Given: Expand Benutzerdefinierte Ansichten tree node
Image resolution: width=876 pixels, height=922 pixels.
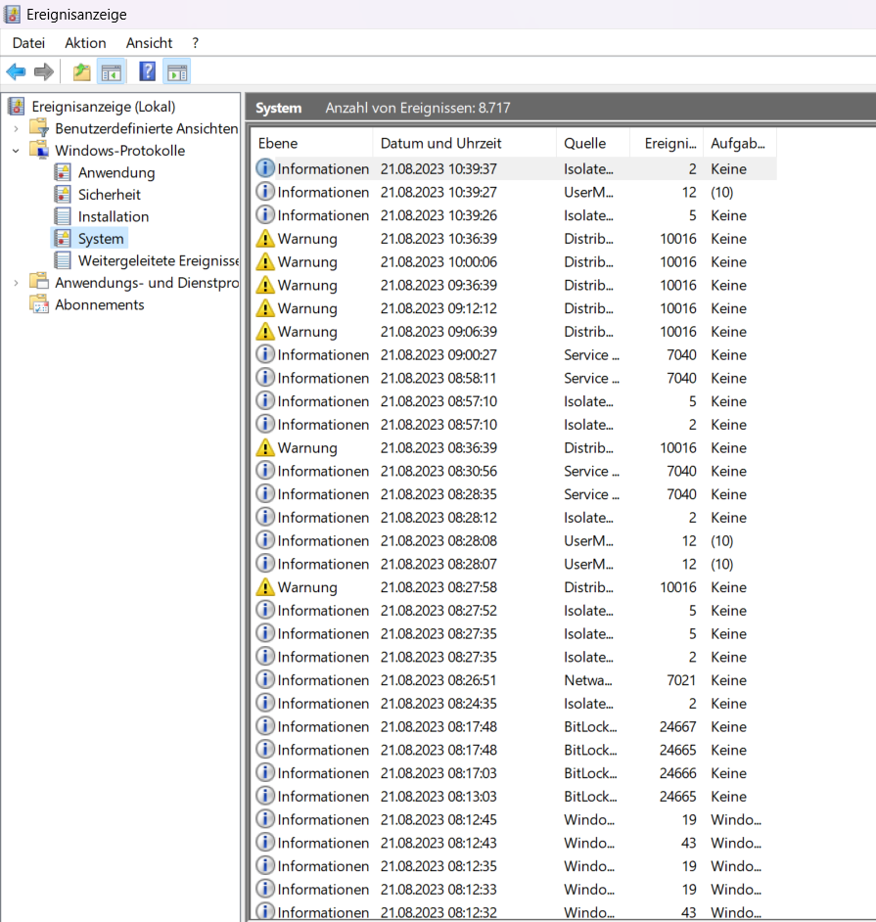Looking at the screenshot, I should [16, 128].
